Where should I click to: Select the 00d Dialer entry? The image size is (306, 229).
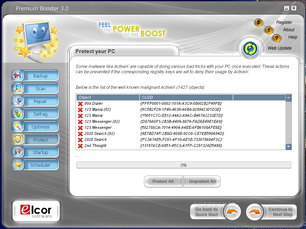click(94, 104)
